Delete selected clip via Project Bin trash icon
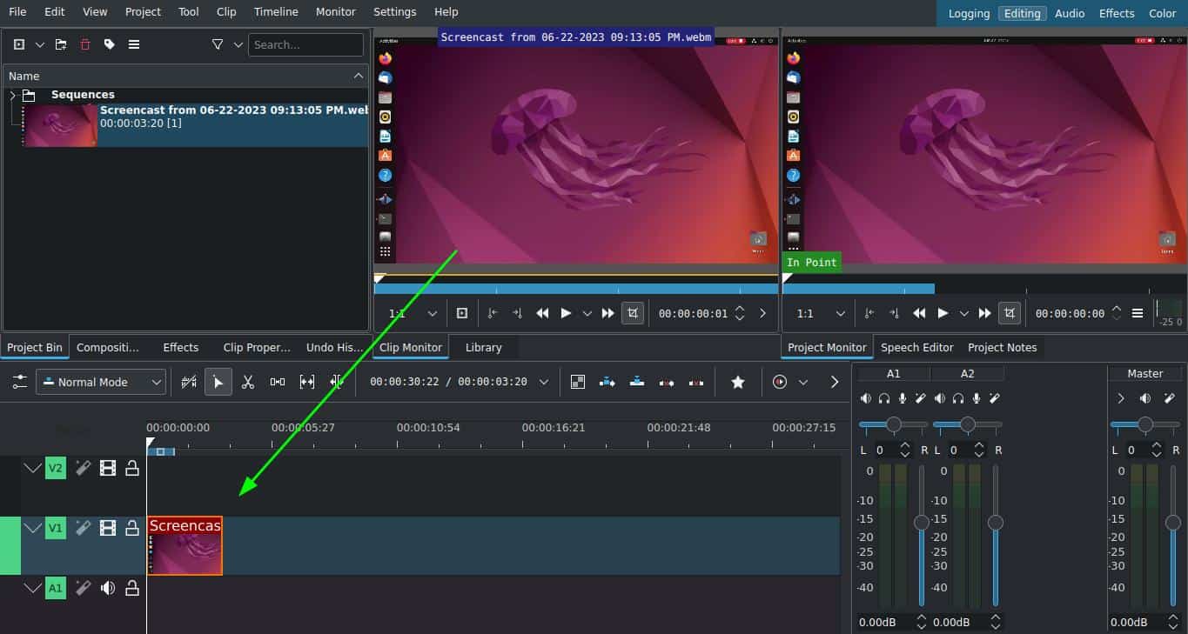Image resolution: width=1188 pixels, height=634 pixels. 84,44
